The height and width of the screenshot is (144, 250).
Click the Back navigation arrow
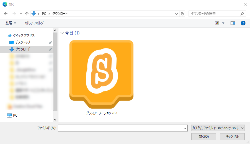pyautogui.click(x=6, y=14)
